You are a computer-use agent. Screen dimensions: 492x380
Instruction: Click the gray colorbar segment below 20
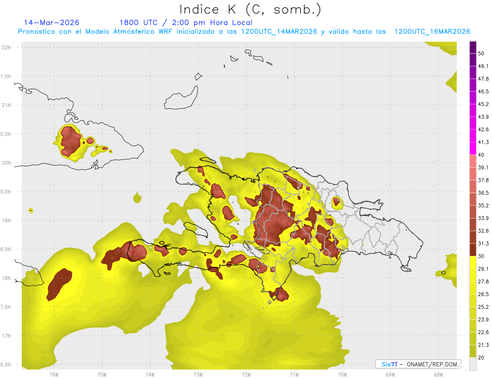pos(473,364)
